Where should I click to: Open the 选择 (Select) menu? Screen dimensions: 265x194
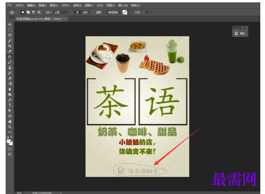[77, 5]
